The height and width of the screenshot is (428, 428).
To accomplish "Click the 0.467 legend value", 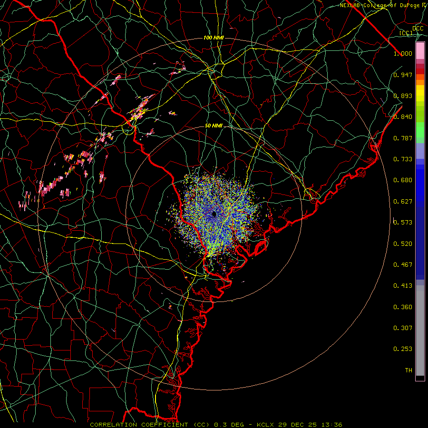I will click(403, 265).
